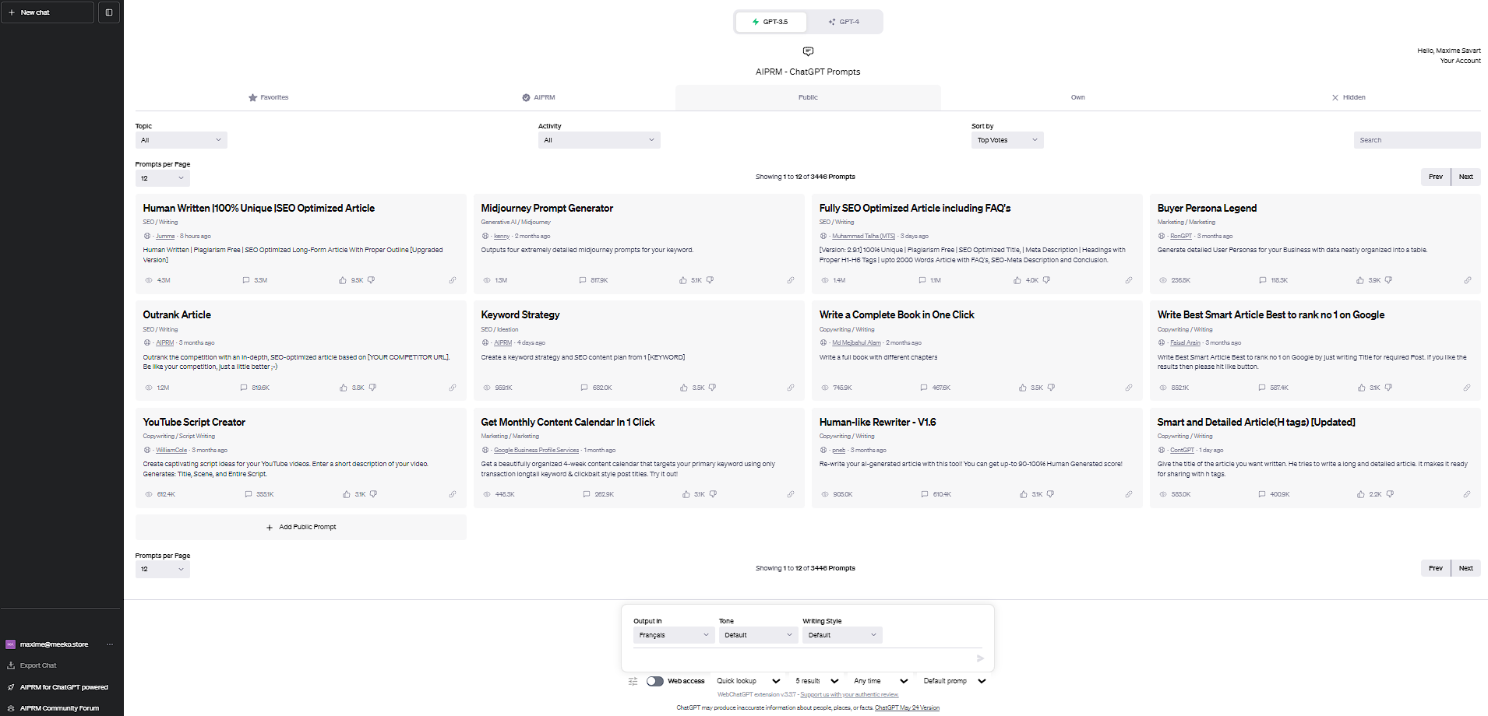Screen dimensions: 1488x716
Task: Click the send message arrow
Action: pos(980,658)
